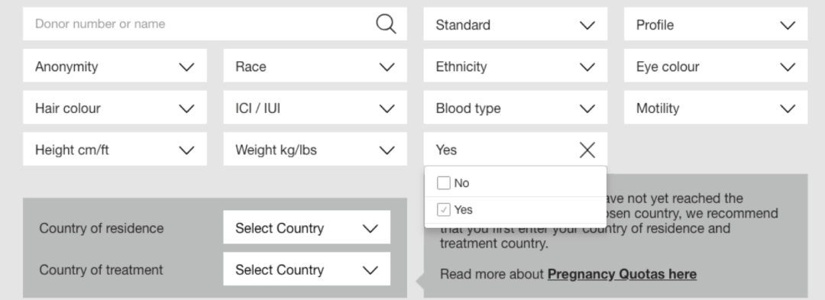Open the Hair colour chevron arrow
Viewport: 825px width, 300px height.
pyautogui.click(x=186, y=108)
